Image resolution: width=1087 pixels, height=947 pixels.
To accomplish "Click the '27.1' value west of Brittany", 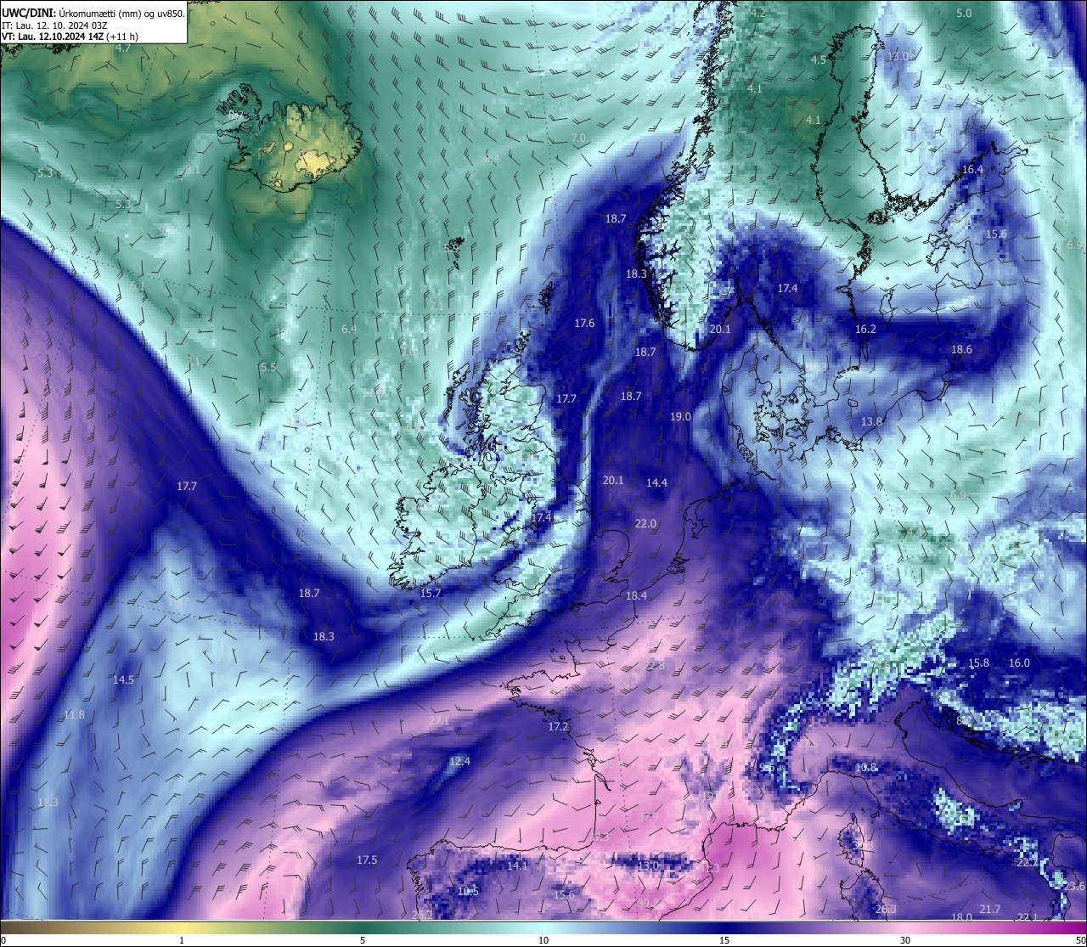I will coord(438,721).
